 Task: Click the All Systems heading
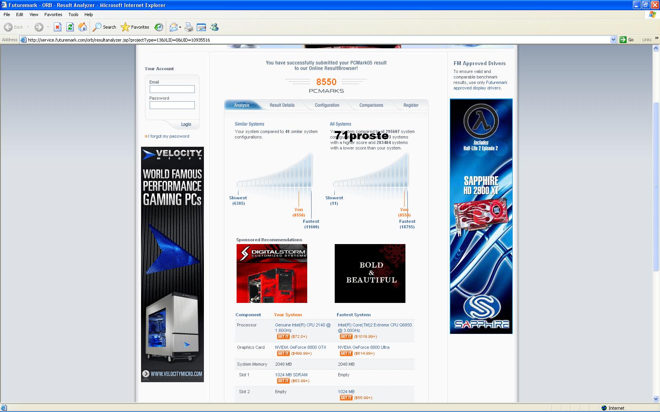341,124
